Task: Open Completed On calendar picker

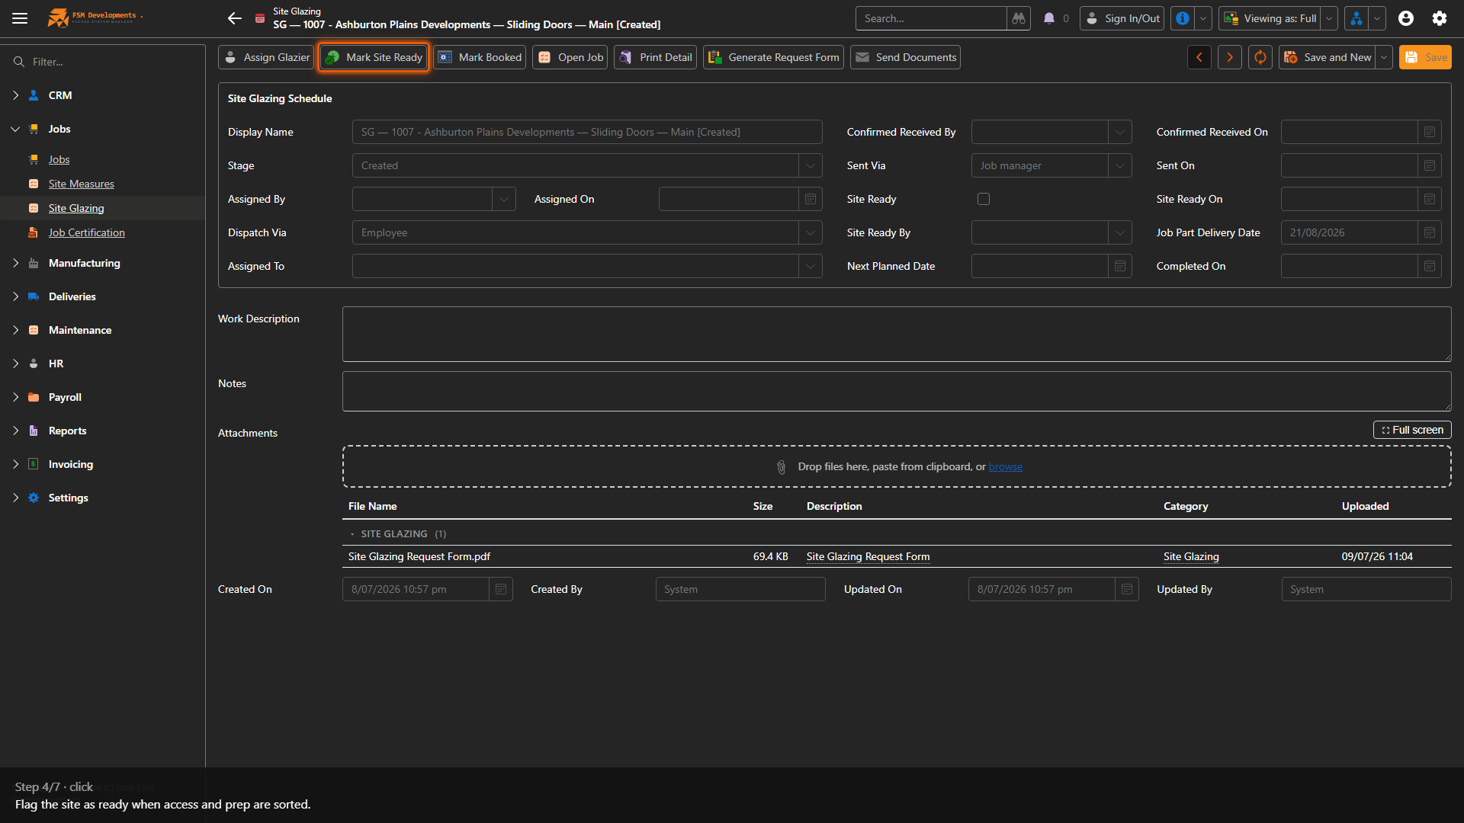Action: [1430, 266]
